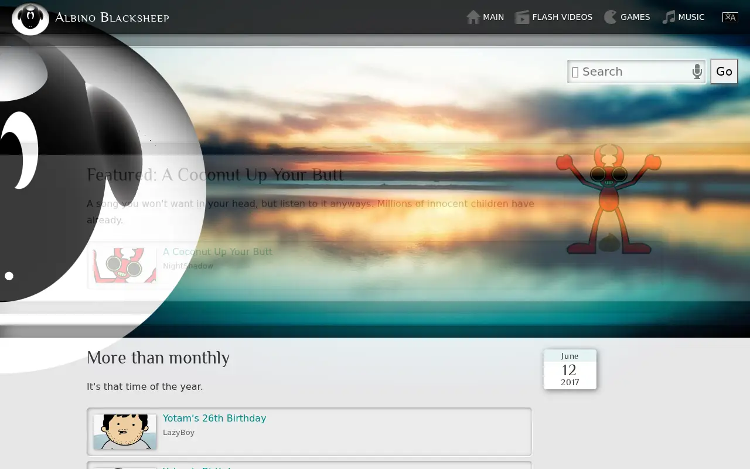750x469 pixels.
Task: Click the red dancing character image
Action: pos(609,199)
